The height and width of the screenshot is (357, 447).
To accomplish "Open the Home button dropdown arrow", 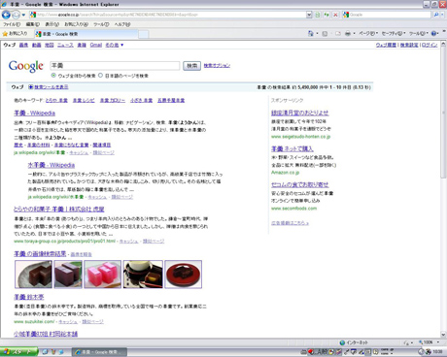I will coord(318,34).
